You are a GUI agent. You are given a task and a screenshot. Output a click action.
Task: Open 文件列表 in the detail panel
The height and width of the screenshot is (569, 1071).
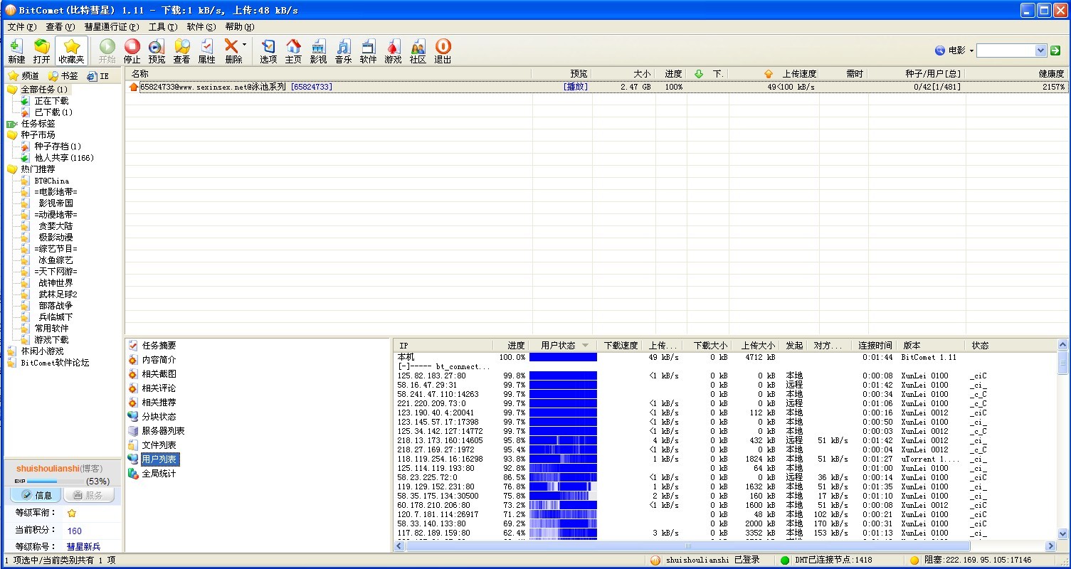click(x=159, y=445)
